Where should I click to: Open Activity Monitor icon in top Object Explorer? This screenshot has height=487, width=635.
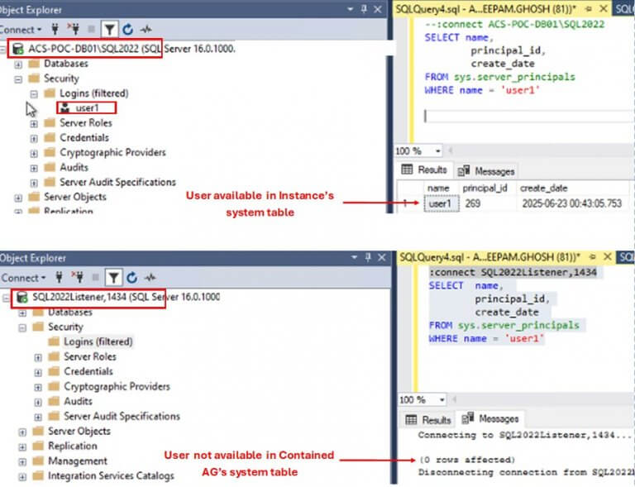pyautogui.click(x=146, y=29)
